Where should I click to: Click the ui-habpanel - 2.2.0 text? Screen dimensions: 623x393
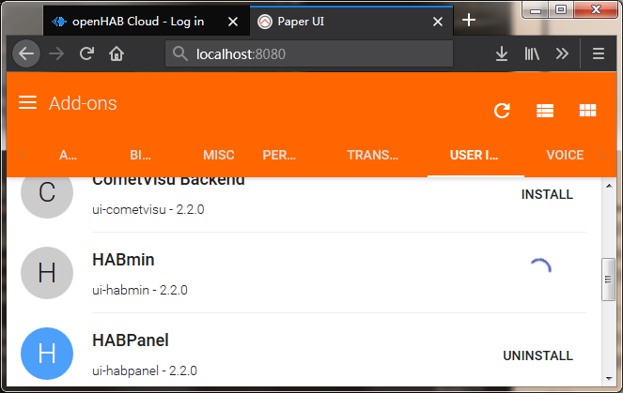point(145,370)
